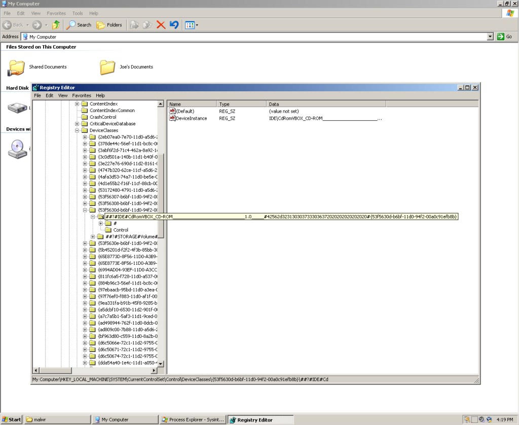Click the Go button next to address bar

tap(504, 37)
